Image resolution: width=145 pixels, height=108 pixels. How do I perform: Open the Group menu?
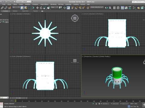click(9, 4)
